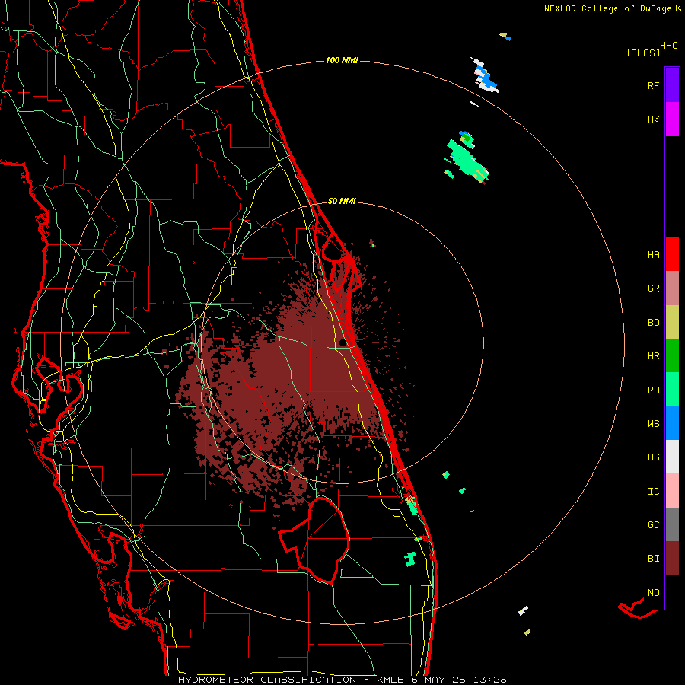Image resolution: width=685 pixels, height=685 pixels.
Task: Click the "BI" legend label
Action: click(x=653, y=559)
